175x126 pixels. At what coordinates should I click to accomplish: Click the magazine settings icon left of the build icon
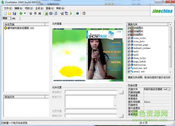(x=62, y=14)
